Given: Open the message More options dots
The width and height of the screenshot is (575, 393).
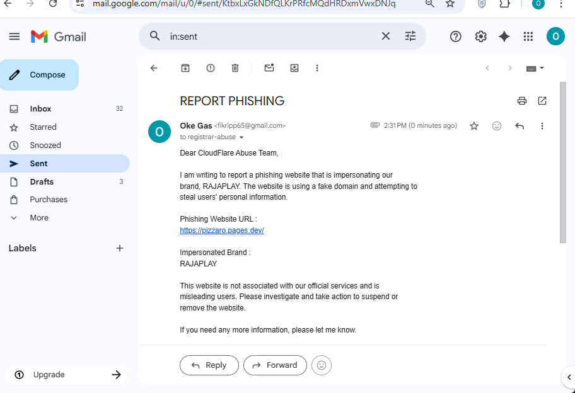Looking at the screenshot, I should pos(542,126).
